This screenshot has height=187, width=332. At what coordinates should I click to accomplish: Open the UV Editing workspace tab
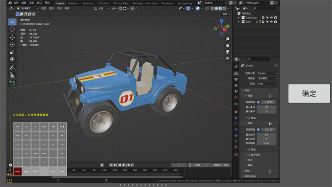[103, 3]
